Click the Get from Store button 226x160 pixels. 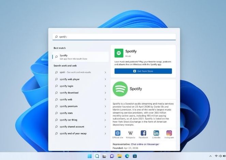[x=143, y=71]
